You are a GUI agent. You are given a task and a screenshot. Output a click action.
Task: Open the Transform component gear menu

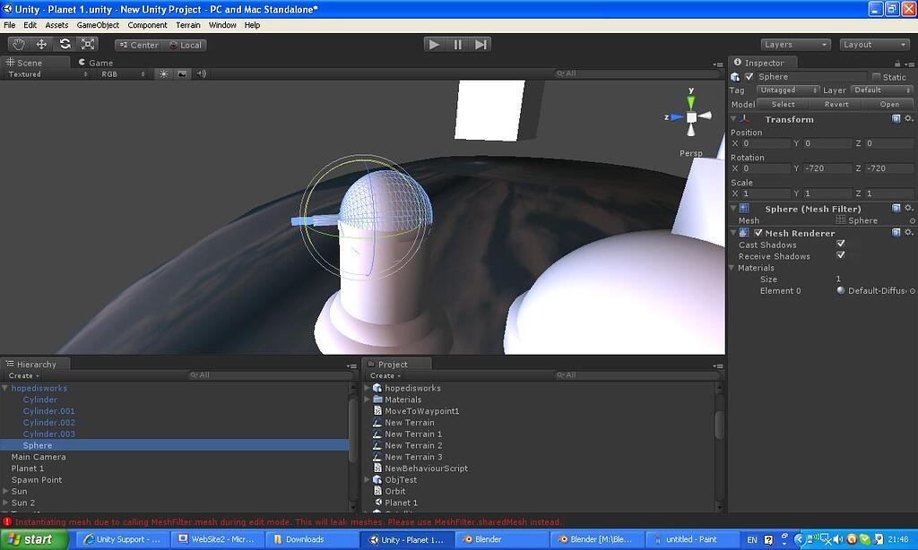coord(908,119)
